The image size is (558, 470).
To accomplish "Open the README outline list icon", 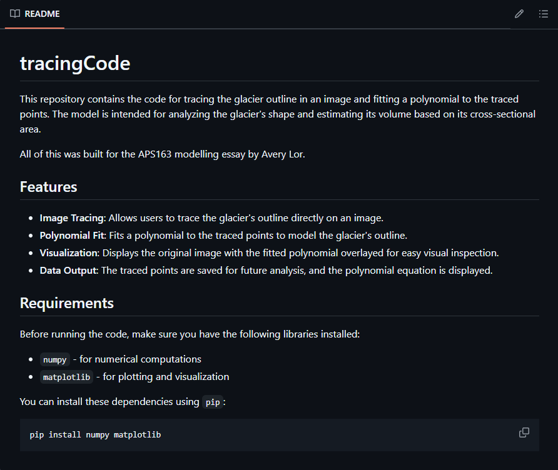I will pos(544,14).
